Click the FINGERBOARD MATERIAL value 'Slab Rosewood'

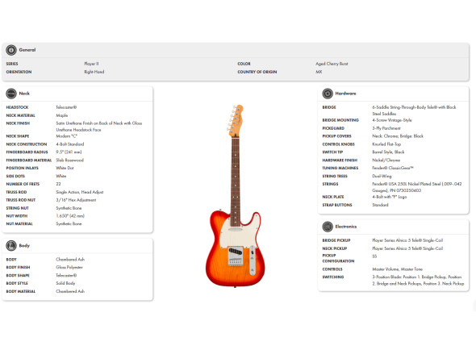[69, 160]
